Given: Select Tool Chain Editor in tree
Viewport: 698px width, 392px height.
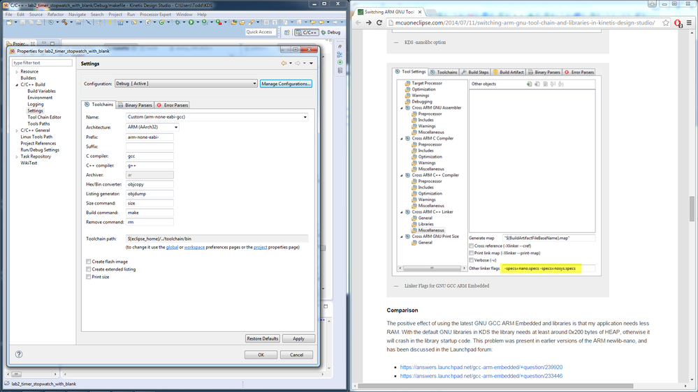Looking at the screenshot, I should pos(44,117).
